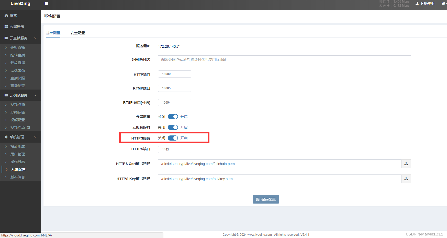This screenshot has height=238, width=447.
Task: Click 开启 label beside 云视频服务 switch
Action: coord(184,127)
